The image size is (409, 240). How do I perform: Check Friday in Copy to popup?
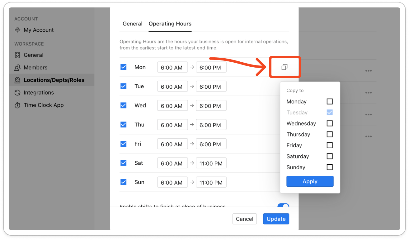click(x=330, y=145)
